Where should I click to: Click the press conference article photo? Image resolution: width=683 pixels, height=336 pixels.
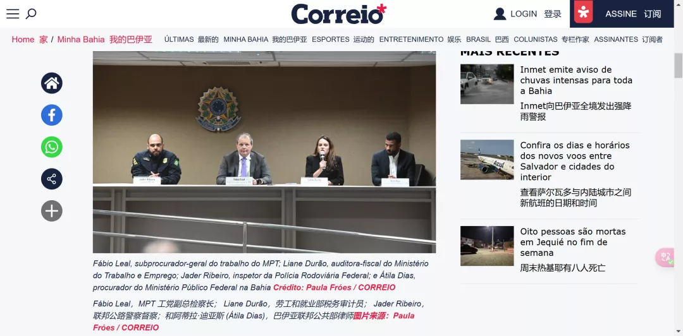[264, 152]
